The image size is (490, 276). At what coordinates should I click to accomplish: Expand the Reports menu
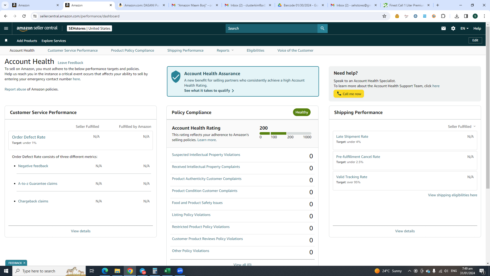(x=225, y=50)
